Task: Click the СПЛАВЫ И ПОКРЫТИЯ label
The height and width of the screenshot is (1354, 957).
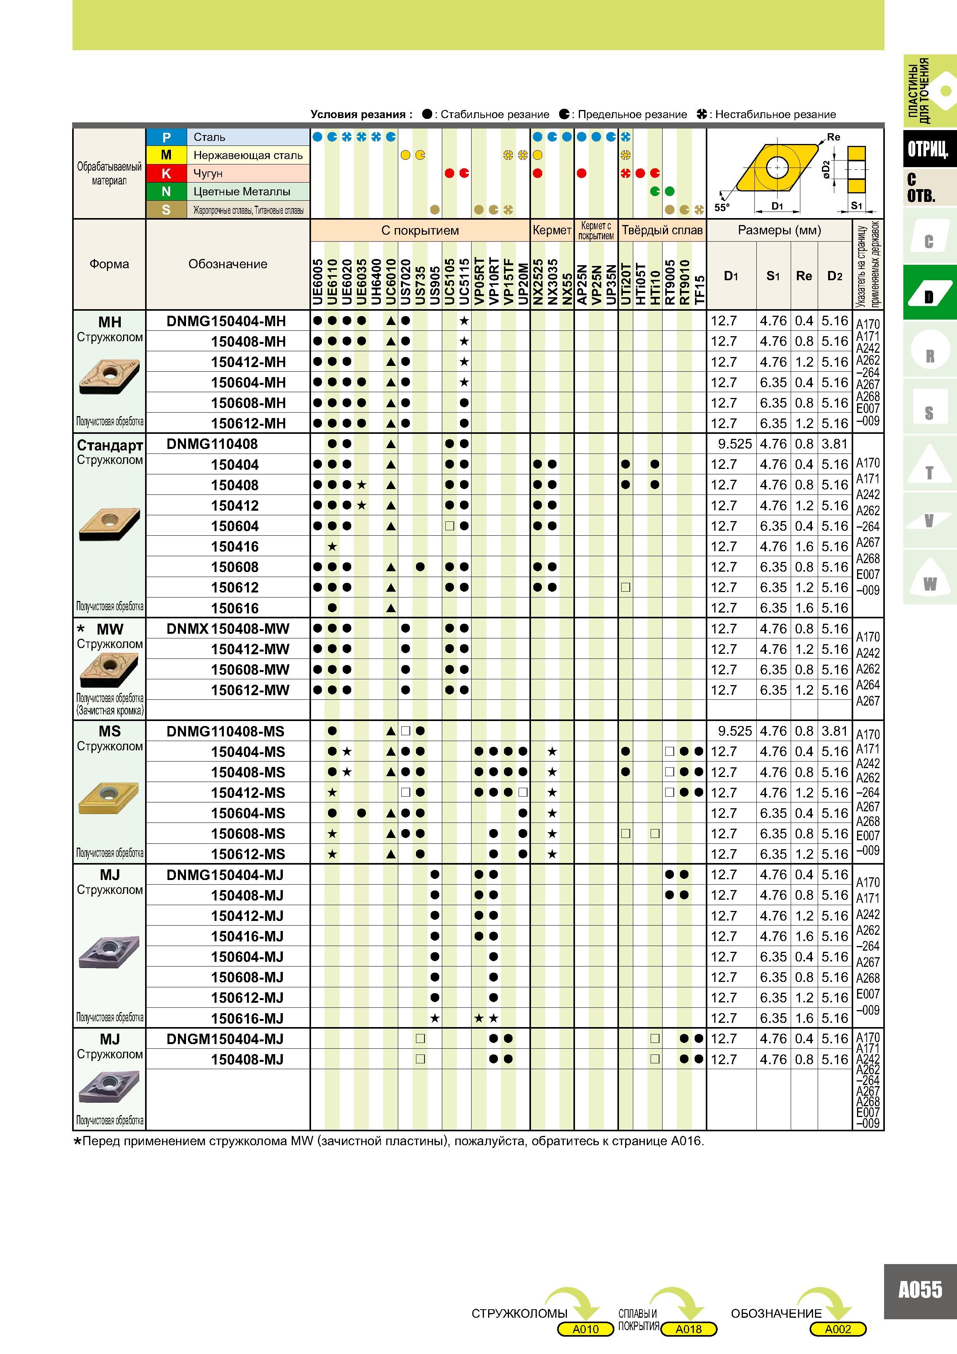Action: pyautogui.click(x=639, y=1320)
